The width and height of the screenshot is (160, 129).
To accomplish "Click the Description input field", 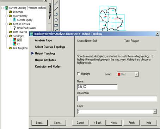I will coord(117,99).
